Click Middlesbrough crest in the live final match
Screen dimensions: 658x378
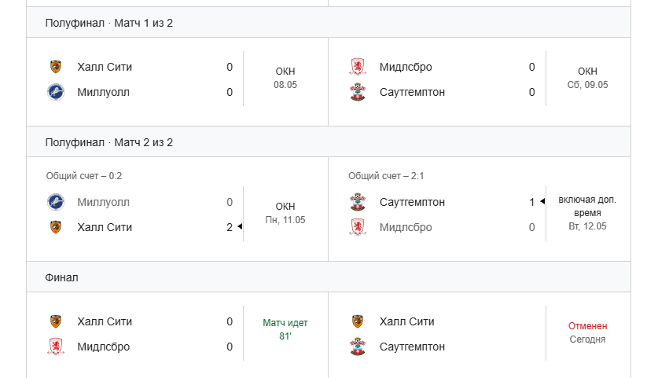pos(55,347)
